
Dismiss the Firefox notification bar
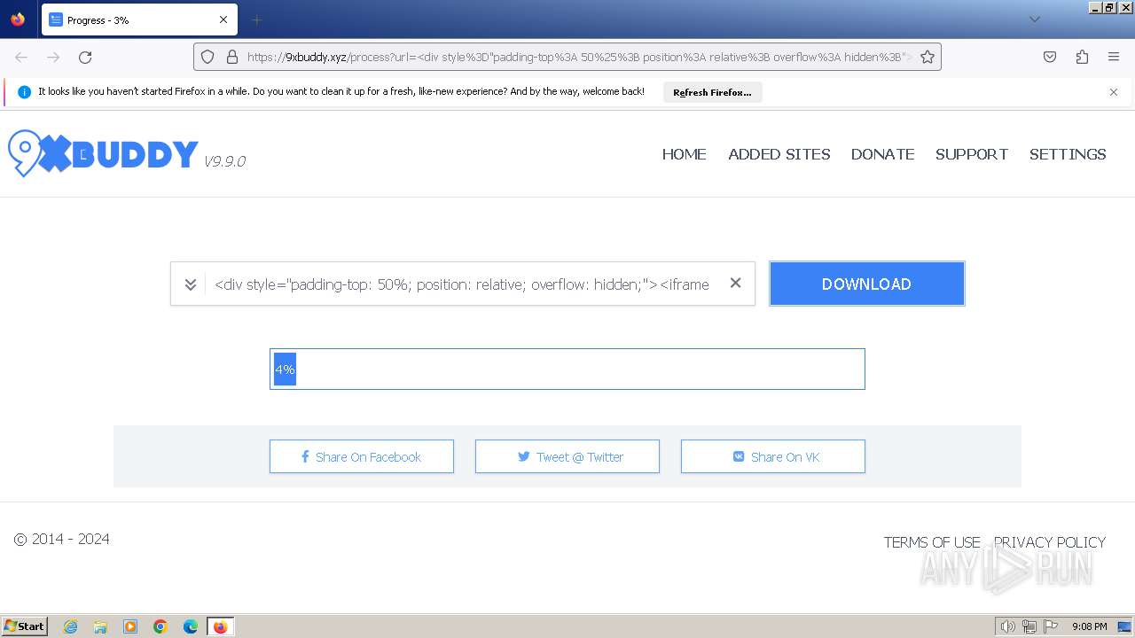1114,92
